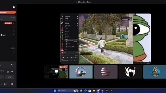Open screen share icon in voice panel

pyautogui.click(x=12, y=65)
